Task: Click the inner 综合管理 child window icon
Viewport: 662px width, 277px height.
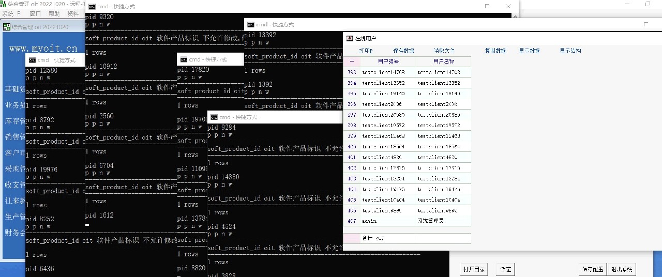Action: coord(7,26)
